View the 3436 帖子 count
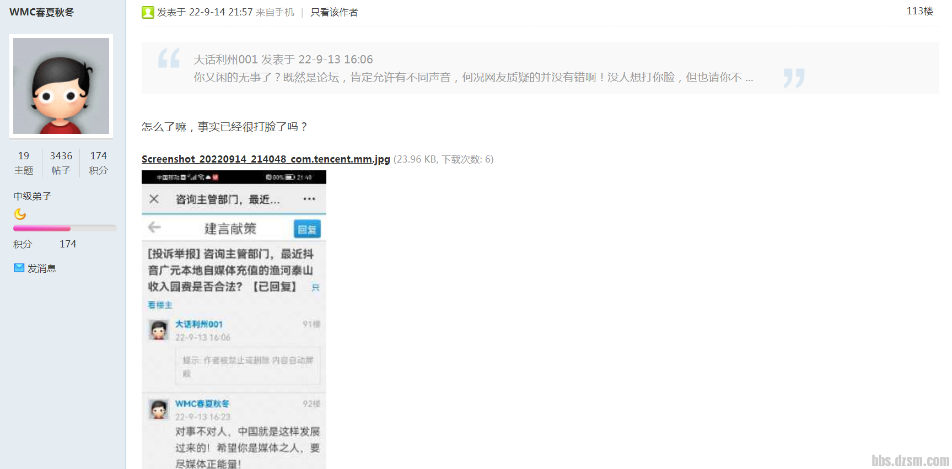 61,163
